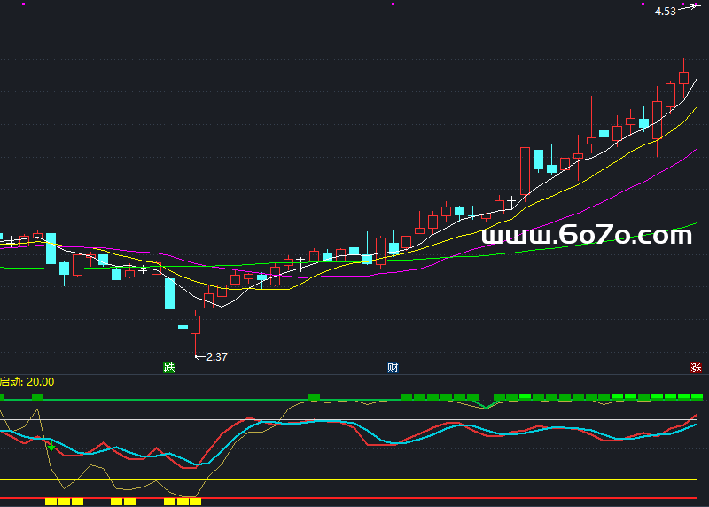Click the blue 财 marker icon
The height and width of the screenshot is (507, 709).
click(393, 367)
